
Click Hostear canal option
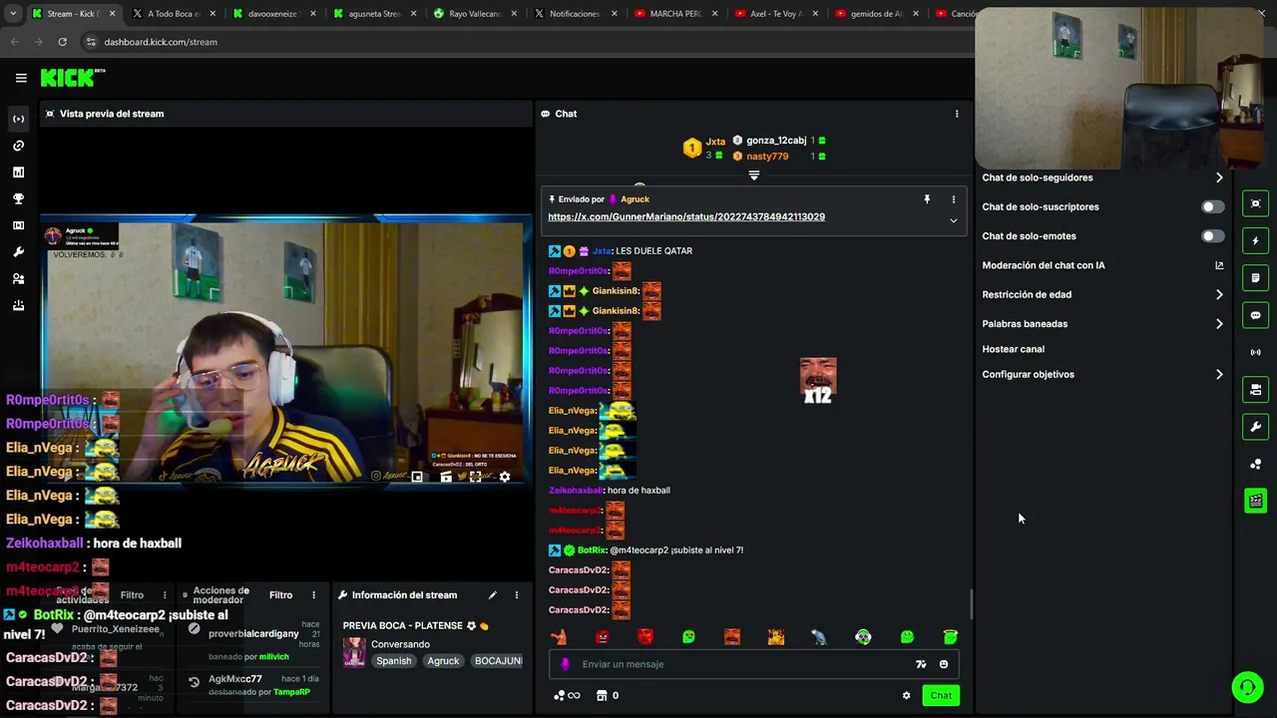click(1013, 349)
